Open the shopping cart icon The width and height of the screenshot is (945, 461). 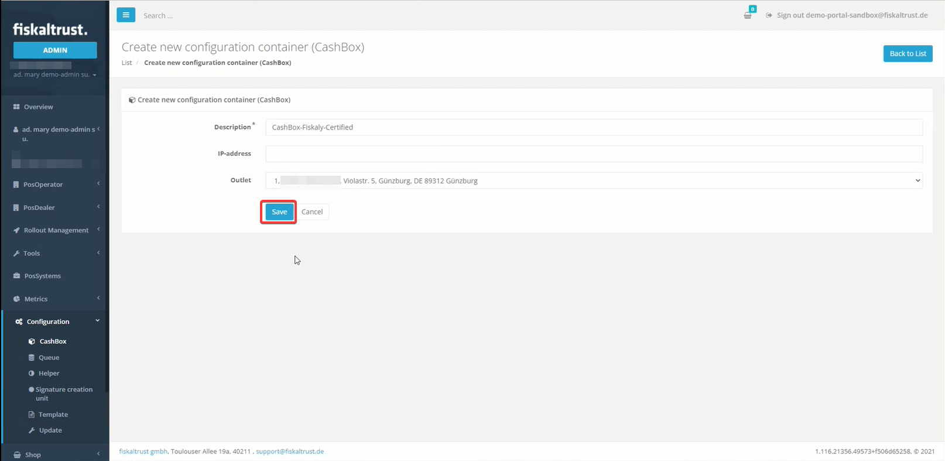(748, 15)
